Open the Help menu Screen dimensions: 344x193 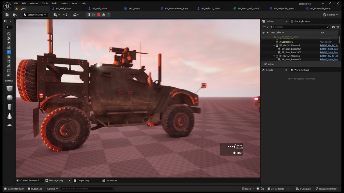point(84,3)
